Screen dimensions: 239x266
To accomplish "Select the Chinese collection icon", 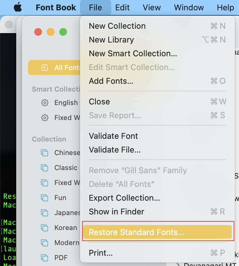I will click(45, 153).
